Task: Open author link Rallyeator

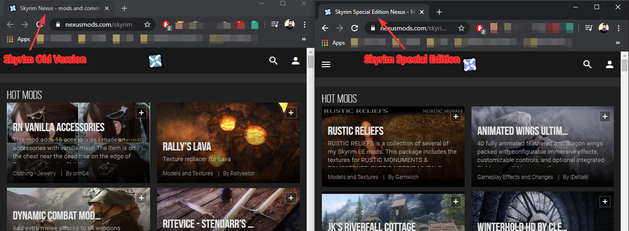Action: (243, 173)
